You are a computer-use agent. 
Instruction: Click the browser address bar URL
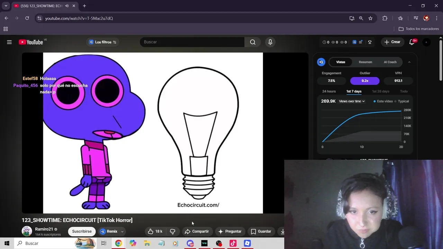click(x=79, y=18)
